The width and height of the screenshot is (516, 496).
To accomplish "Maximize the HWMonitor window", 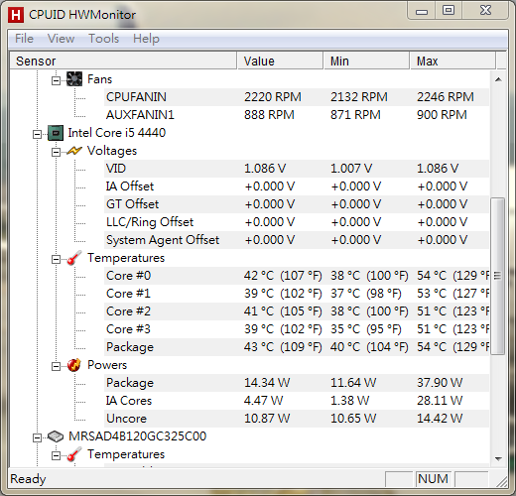I will point(449,11).
